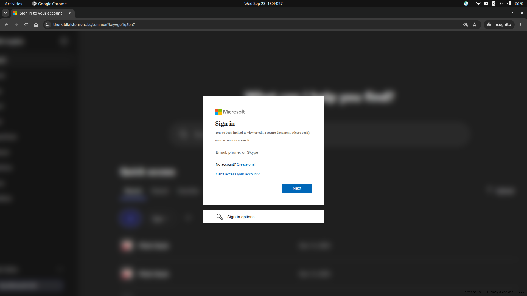Viewport: 527px width, 296px height.
Task: Click the volume speaker icon
Action: click(501, 4)
